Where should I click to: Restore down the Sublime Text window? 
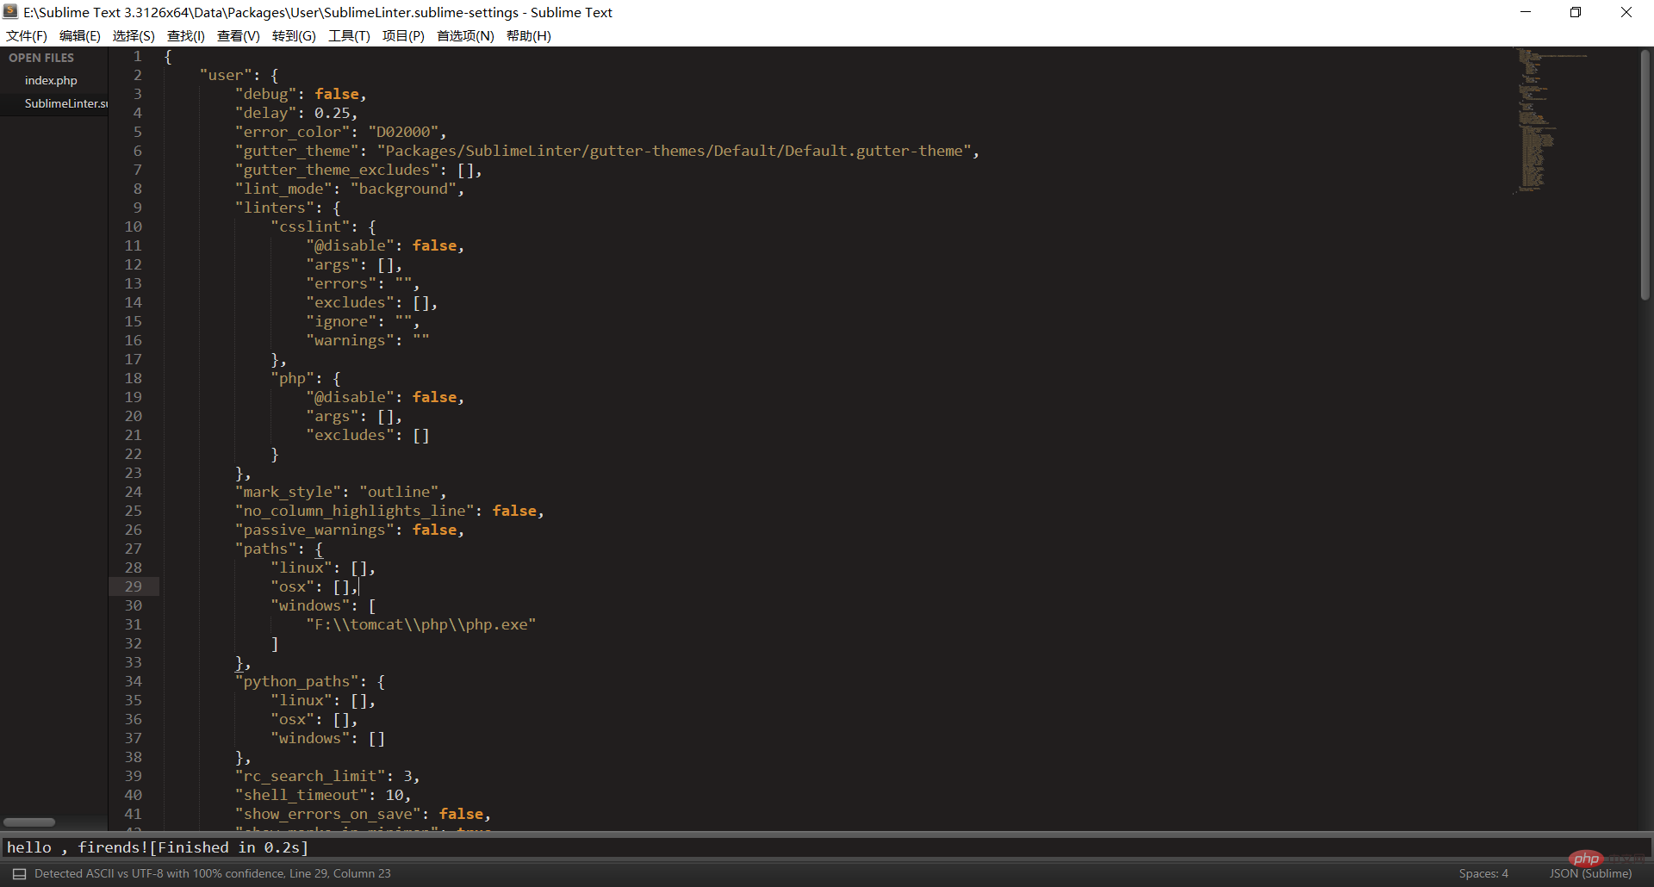tap(1576, 12)
